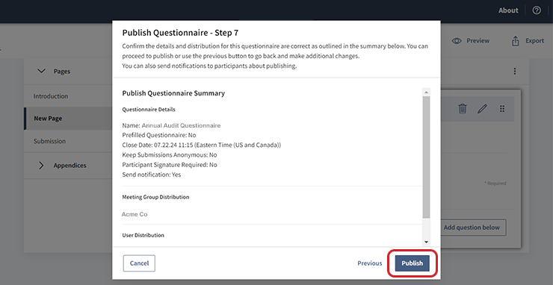Click the summary scrollbar up arrow

point(426,93)
